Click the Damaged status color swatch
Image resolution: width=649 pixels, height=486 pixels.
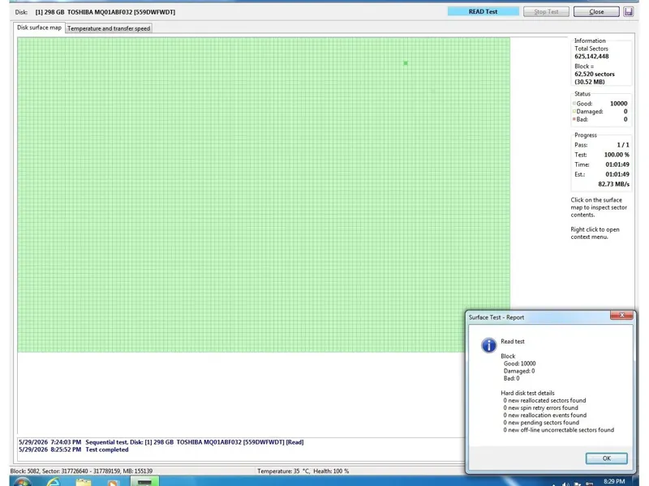coord(574,111)
